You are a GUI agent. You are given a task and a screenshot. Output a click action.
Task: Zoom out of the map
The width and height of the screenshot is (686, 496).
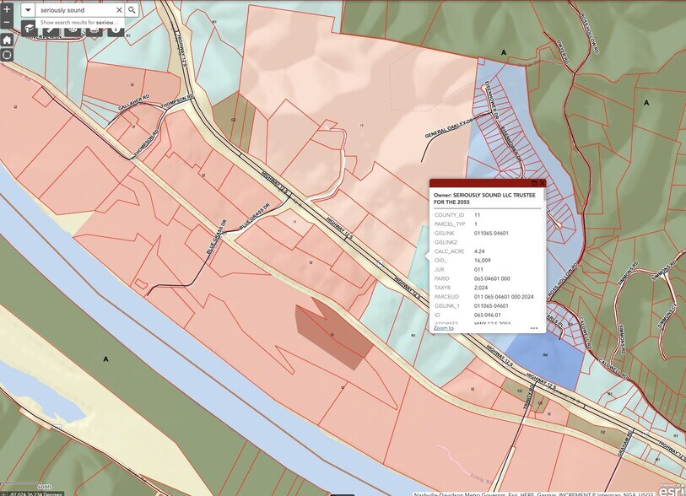(7, 24)
